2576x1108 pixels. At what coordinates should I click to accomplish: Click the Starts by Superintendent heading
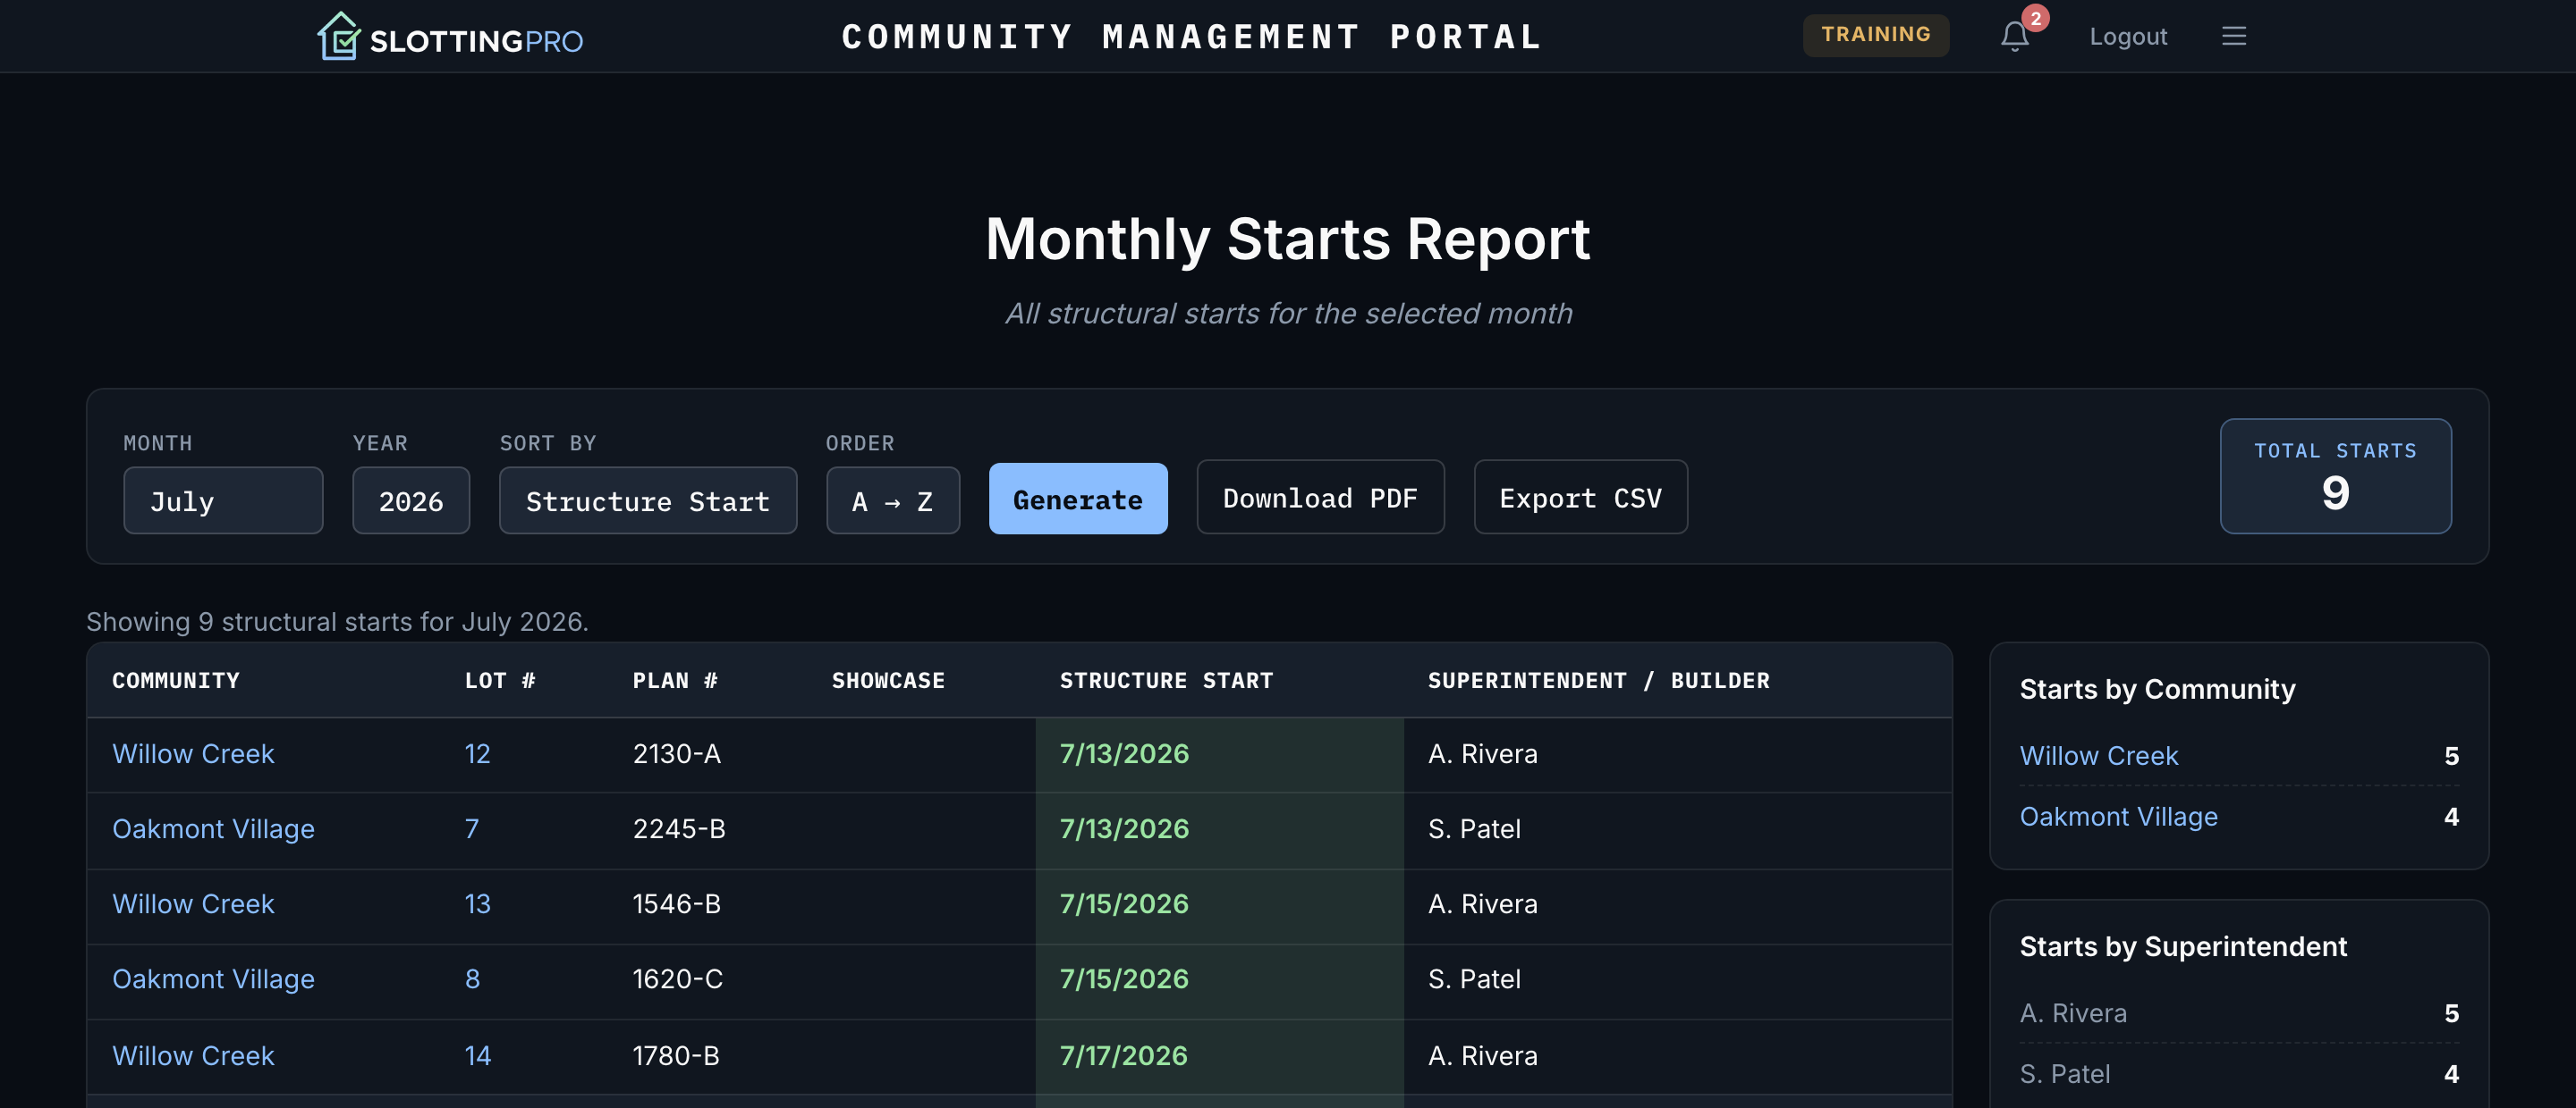click(2182, 946)
